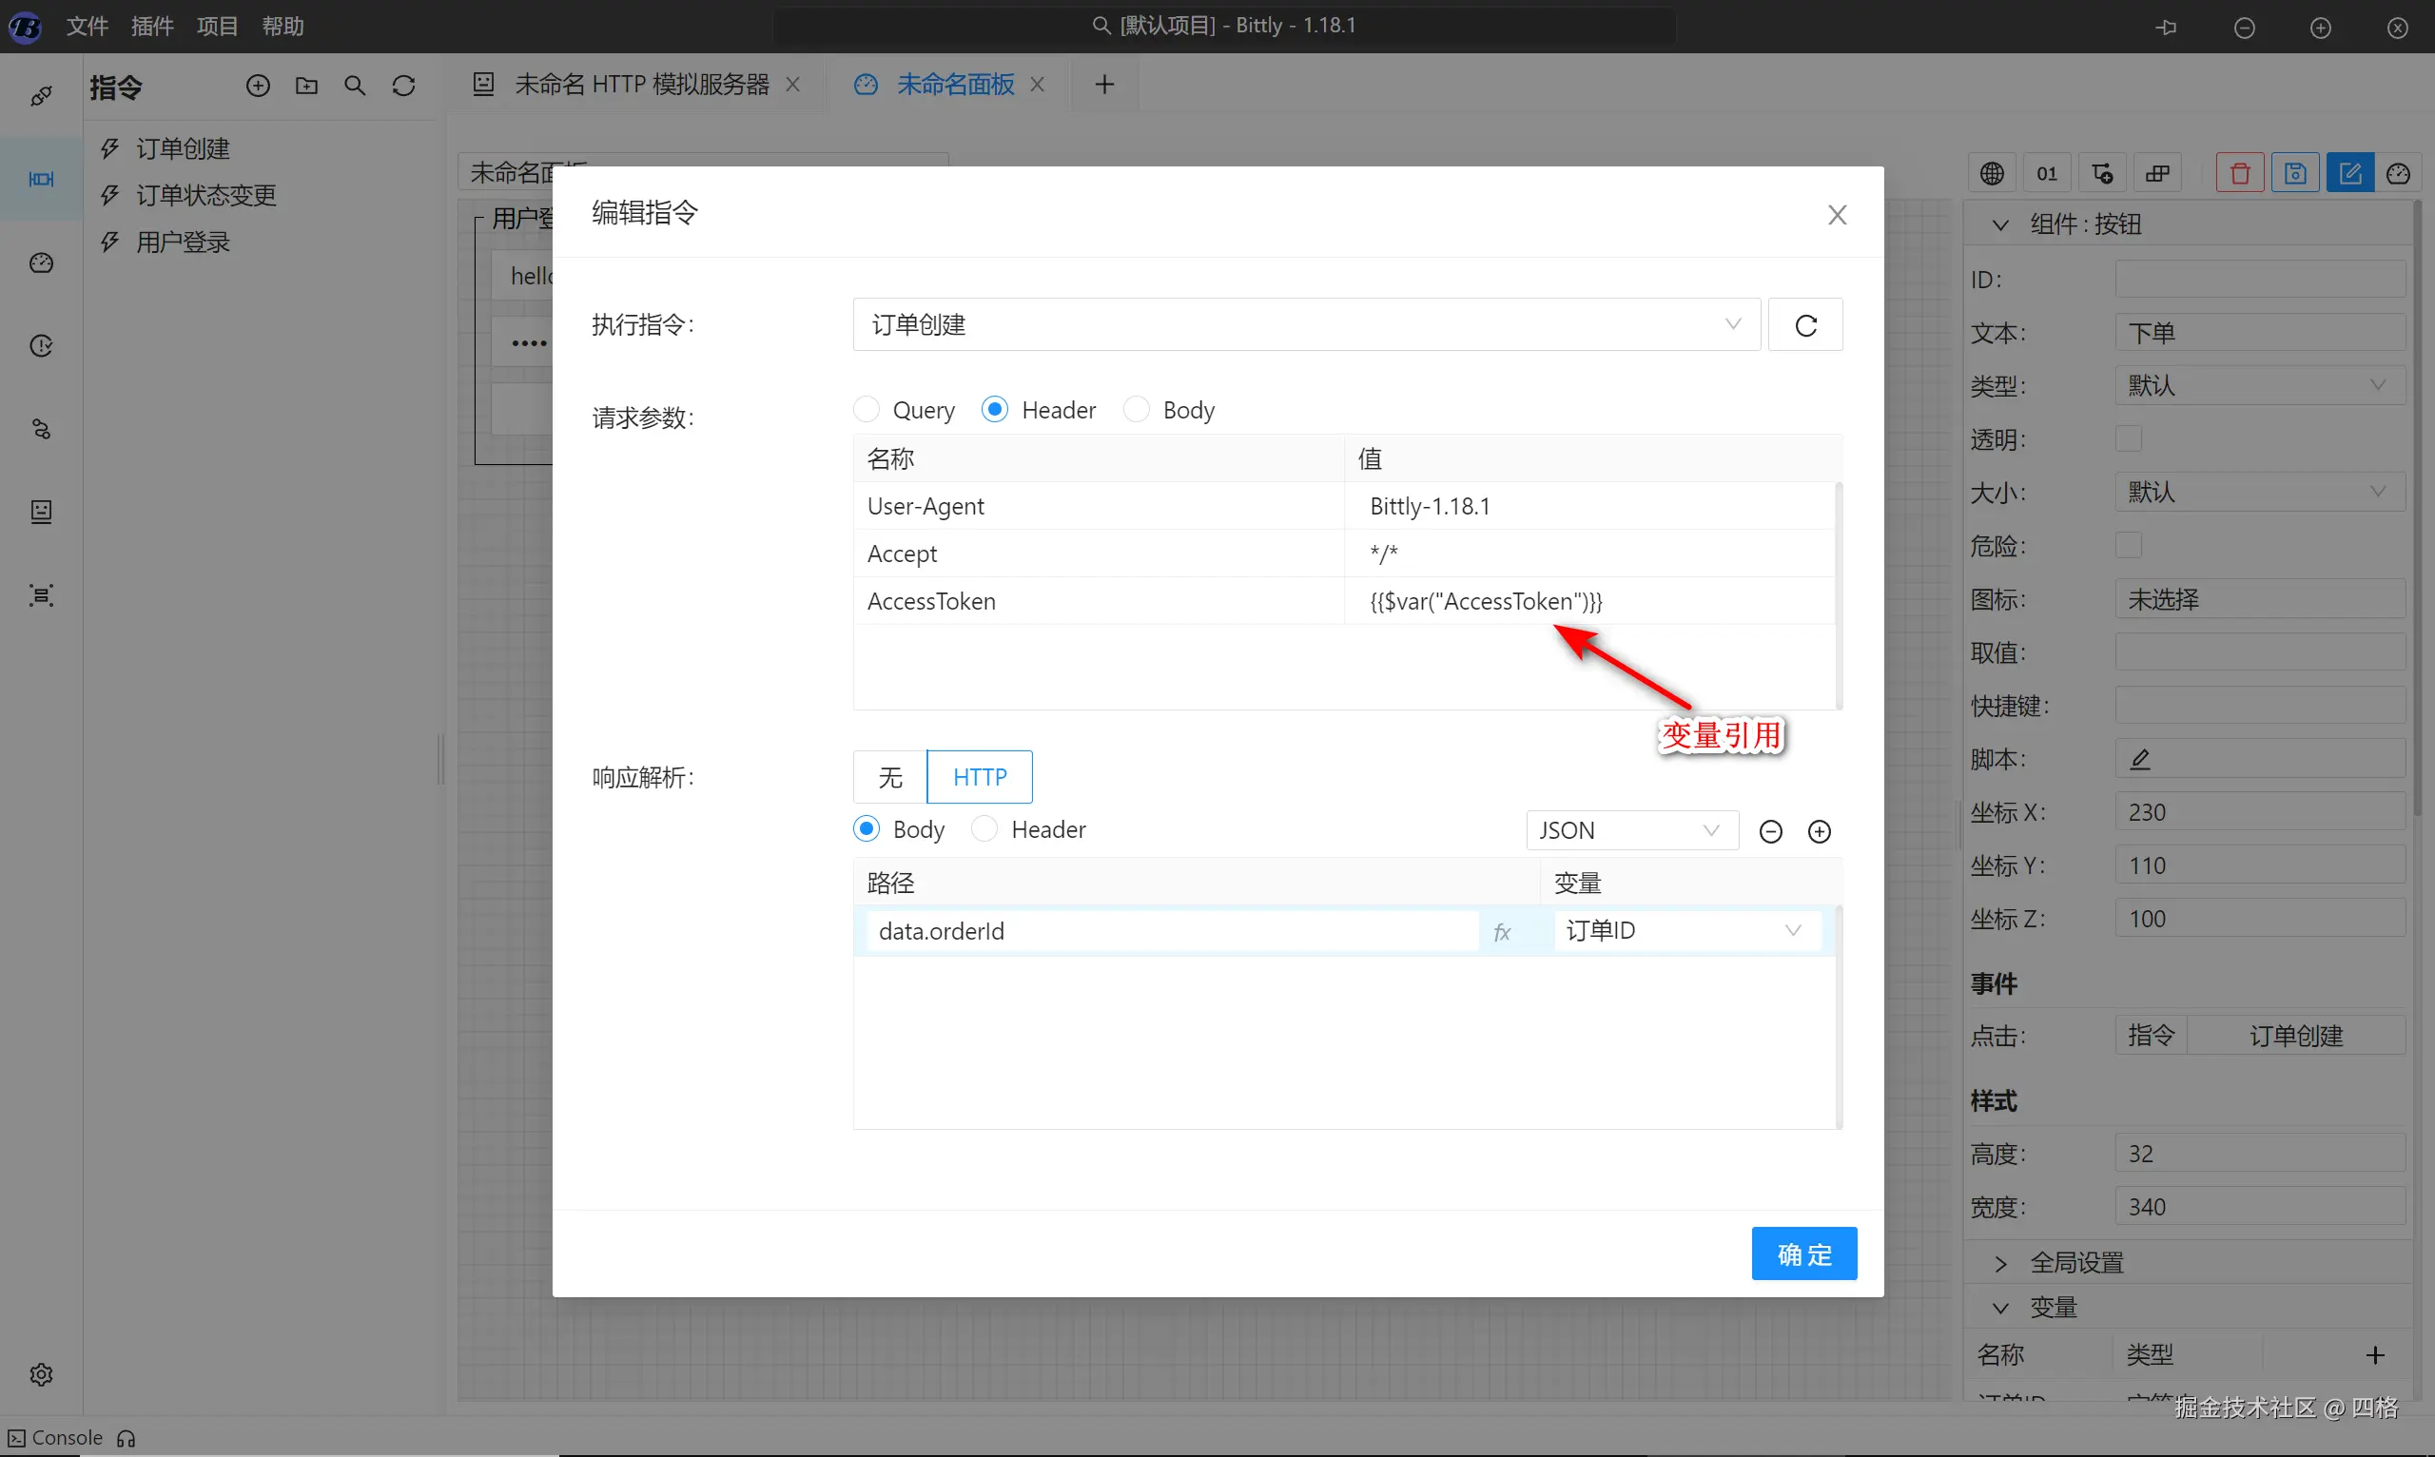Viewport: 2435px width, 1457px height.
Task: Select the Query request parameter radio
Action: point(866,409)
